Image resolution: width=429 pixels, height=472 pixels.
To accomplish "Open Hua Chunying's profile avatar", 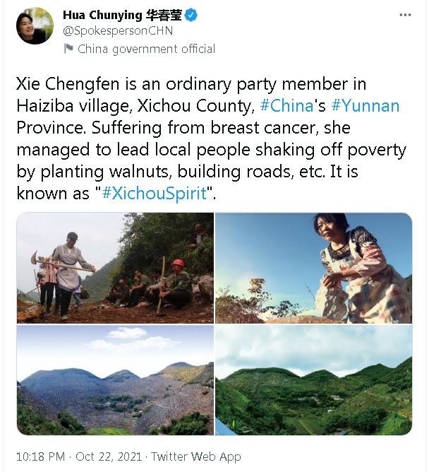I will point(35,25).
